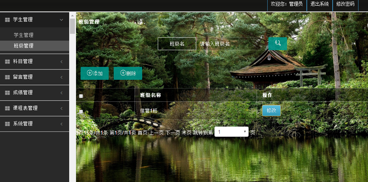Viewport: 368px width, 182px height.
Task: Open the 成绩管理 menu label
Action: click(23, 93)
